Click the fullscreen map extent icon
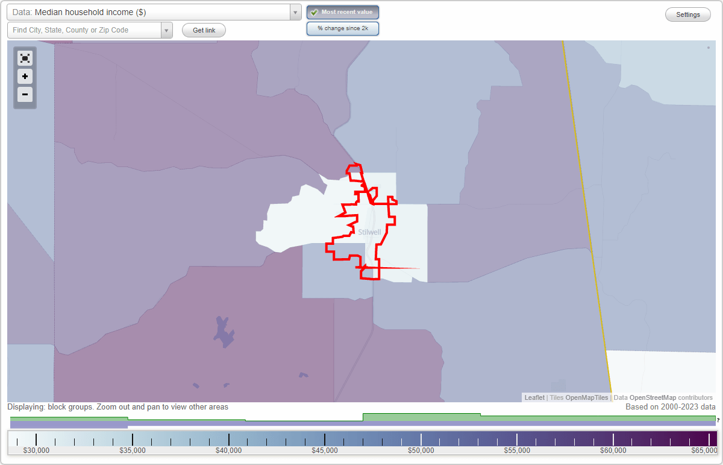The width and height of the screenshot is (723, 465). pyautogui.click(x=25, y=58)
